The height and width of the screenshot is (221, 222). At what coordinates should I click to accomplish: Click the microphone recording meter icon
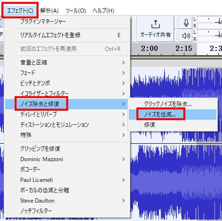coord(186,23)
